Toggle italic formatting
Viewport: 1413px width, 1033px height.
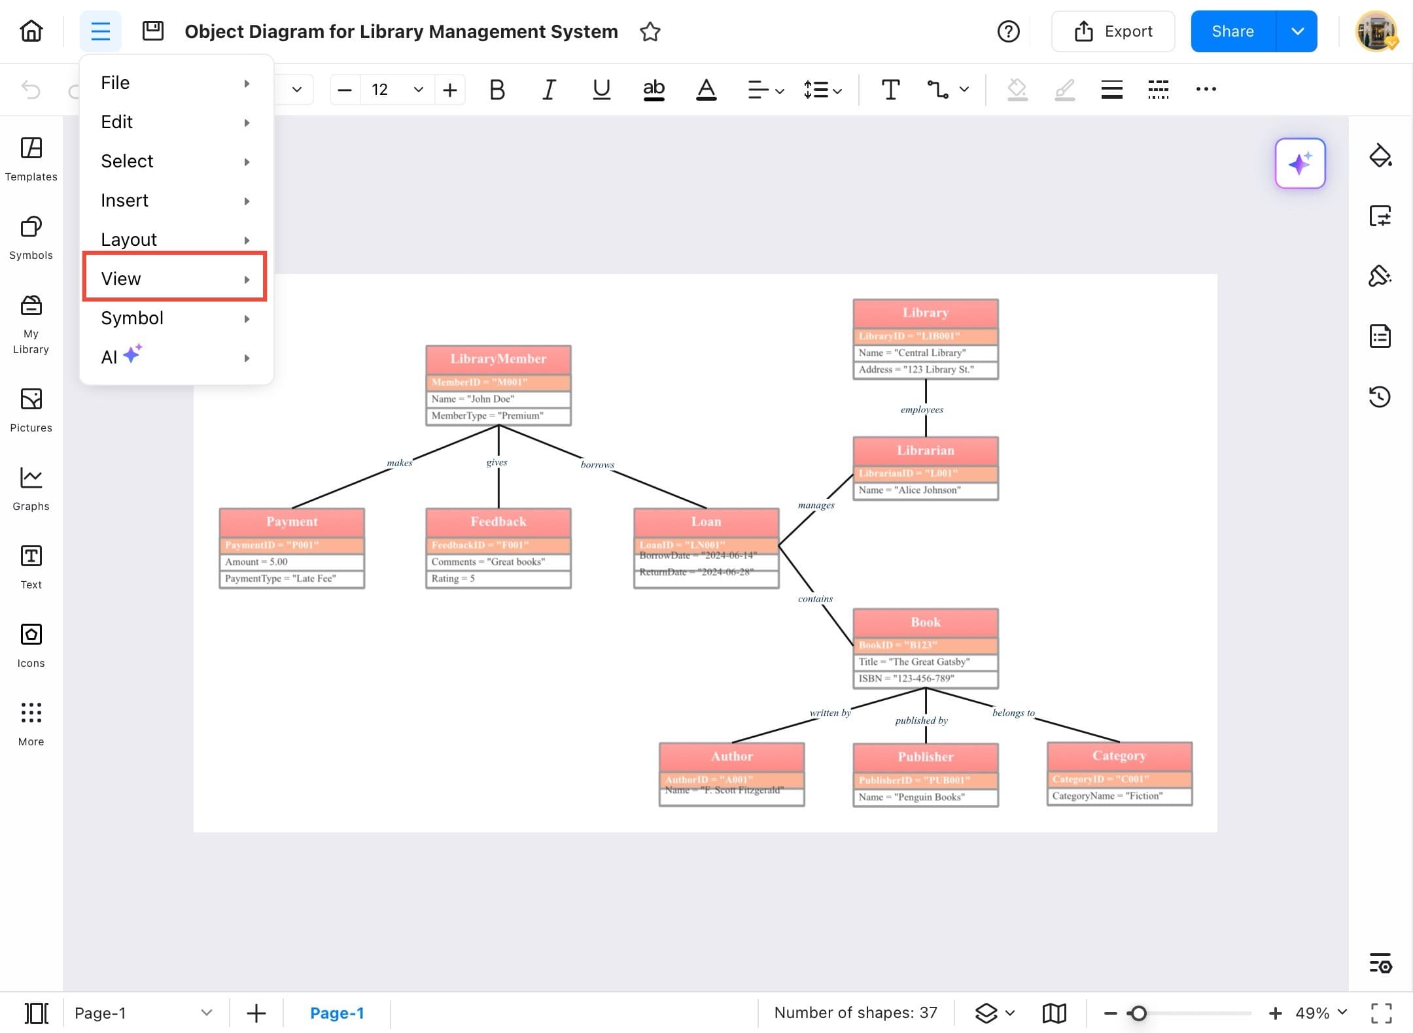tap(549, 90)
